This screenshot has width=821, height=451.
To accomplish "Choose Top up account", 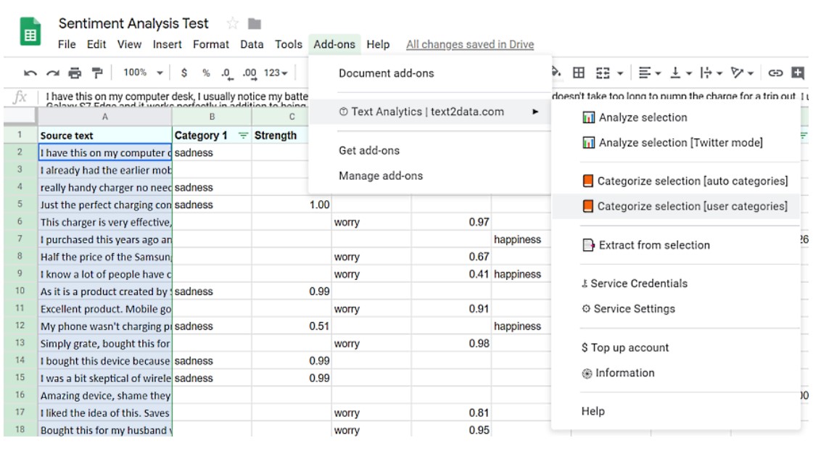I will coord(624,347).
